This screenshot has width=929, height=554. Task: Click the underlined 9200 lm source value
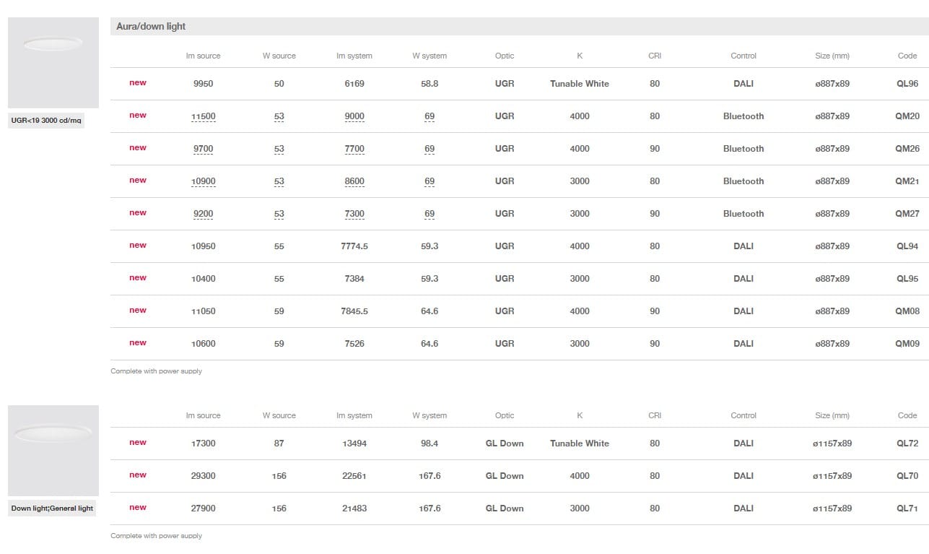click(x=203, y=214)
